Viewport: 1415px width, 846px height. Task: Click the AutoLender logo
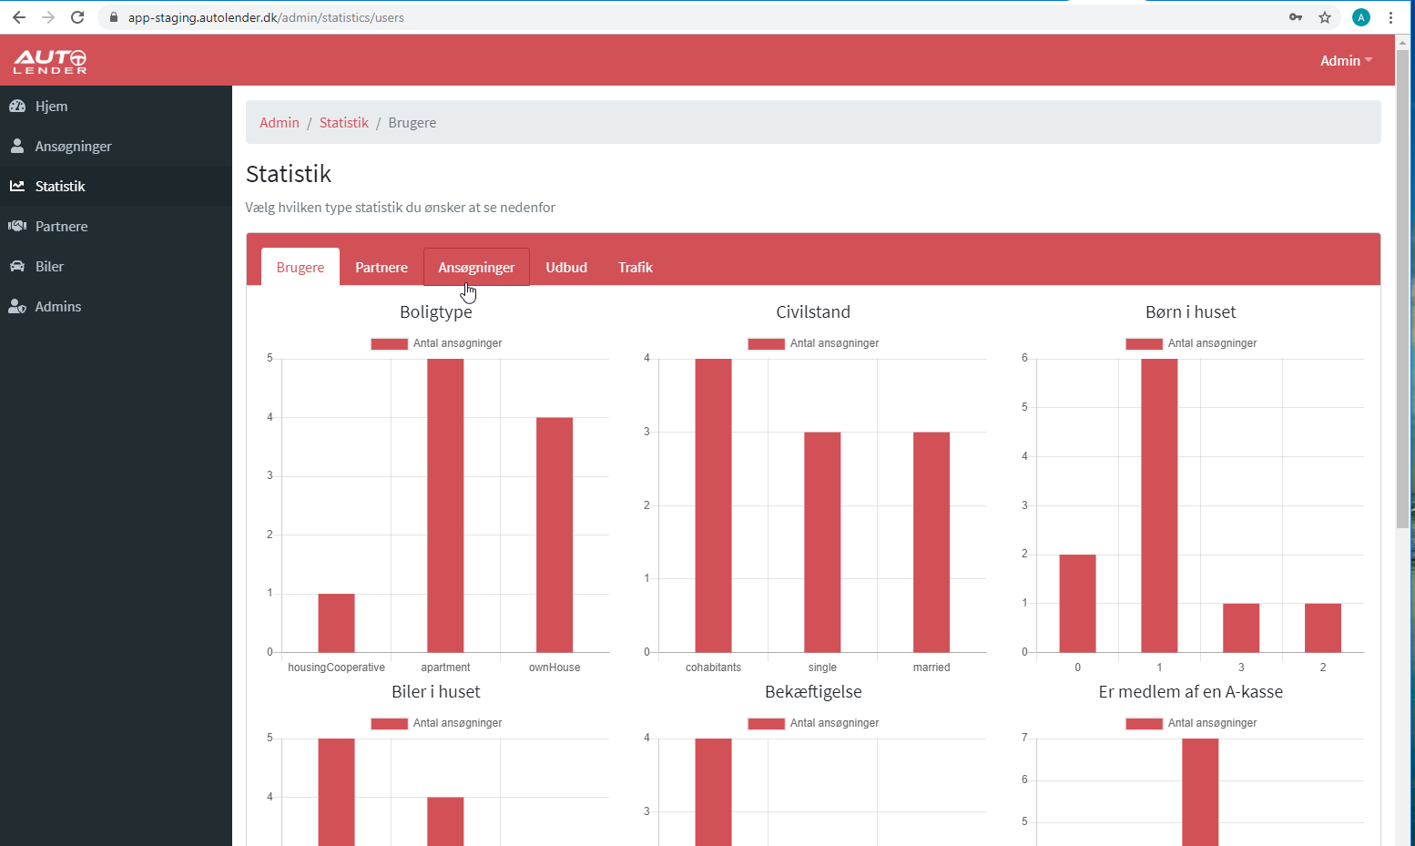(x=50, y=61)
